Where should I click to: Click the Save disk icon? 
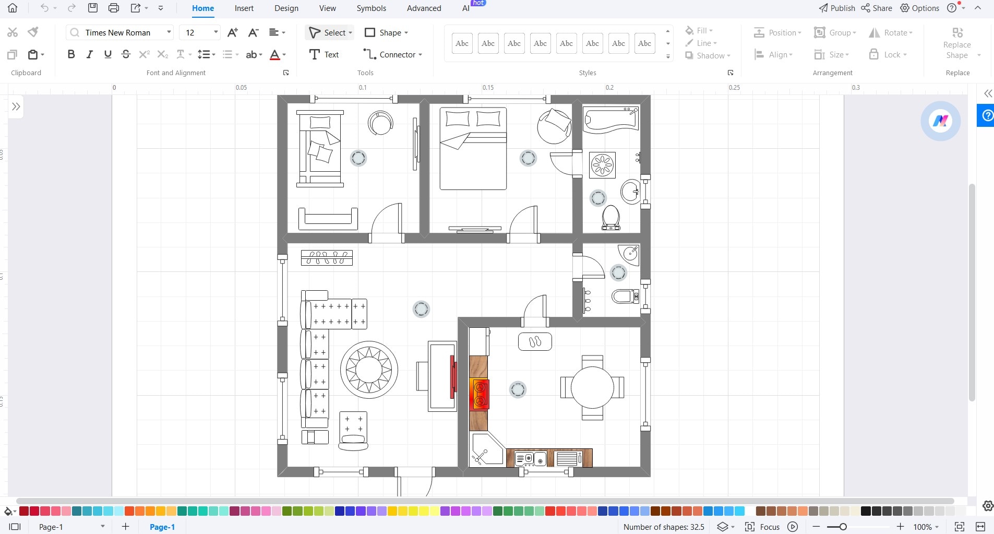pyautogui.click(x=93, y=8)
